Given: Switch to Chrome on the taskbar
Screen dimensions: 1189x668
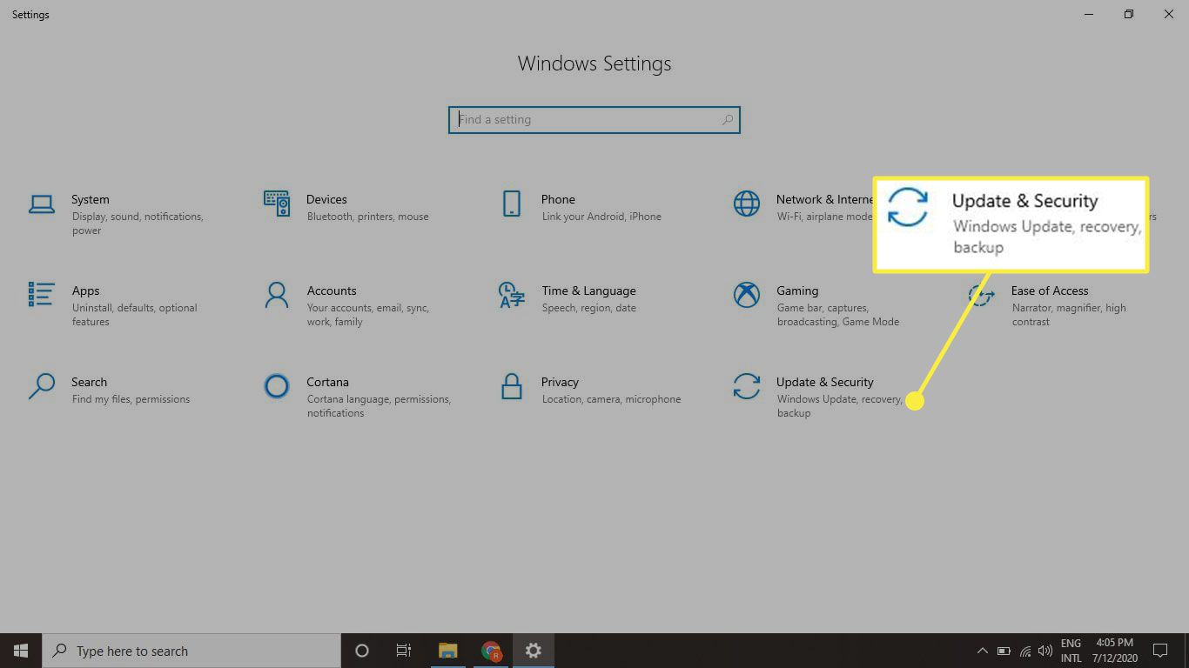Looking at the screenshot, I should tap(491, 651).
